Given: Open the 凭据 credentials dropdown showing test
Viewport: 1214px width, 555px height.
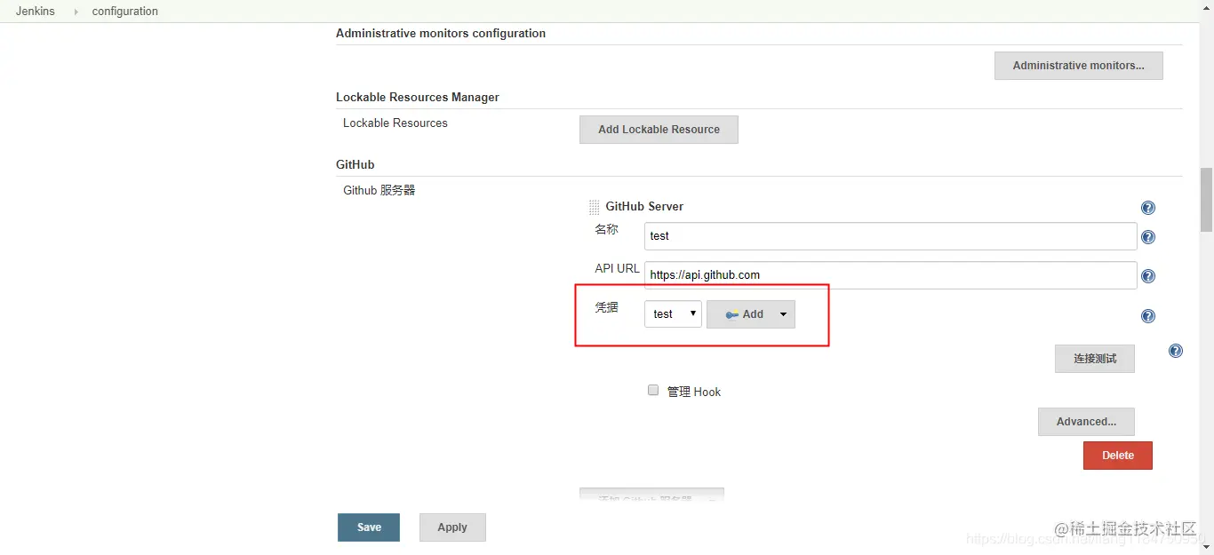Looking at the screenshot, I should pyautogui.click(x=673, y=313).
